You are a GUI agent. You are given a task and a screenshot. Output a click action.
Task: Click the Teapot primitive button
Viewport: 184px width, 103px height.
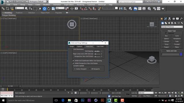166,47
